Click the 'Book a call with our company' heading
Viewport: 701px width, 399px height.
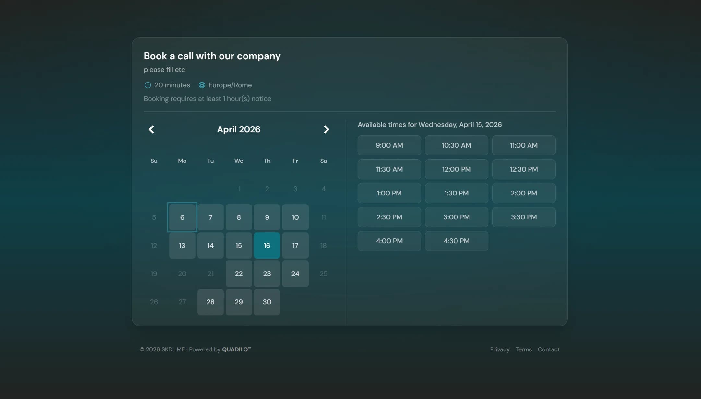pos(212,56)
